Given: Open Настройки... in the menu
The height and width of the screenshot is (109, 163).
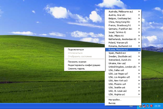Looking at the screenshot, I should (123, 100).
